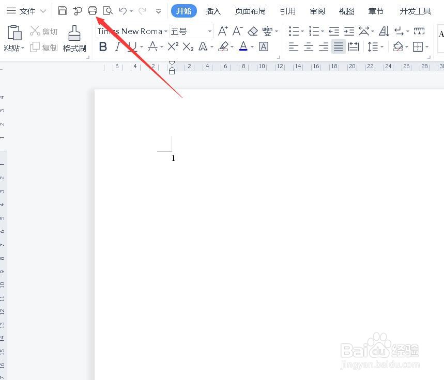
Task: Toggle Italic formatting
Action: pos(118,46)
